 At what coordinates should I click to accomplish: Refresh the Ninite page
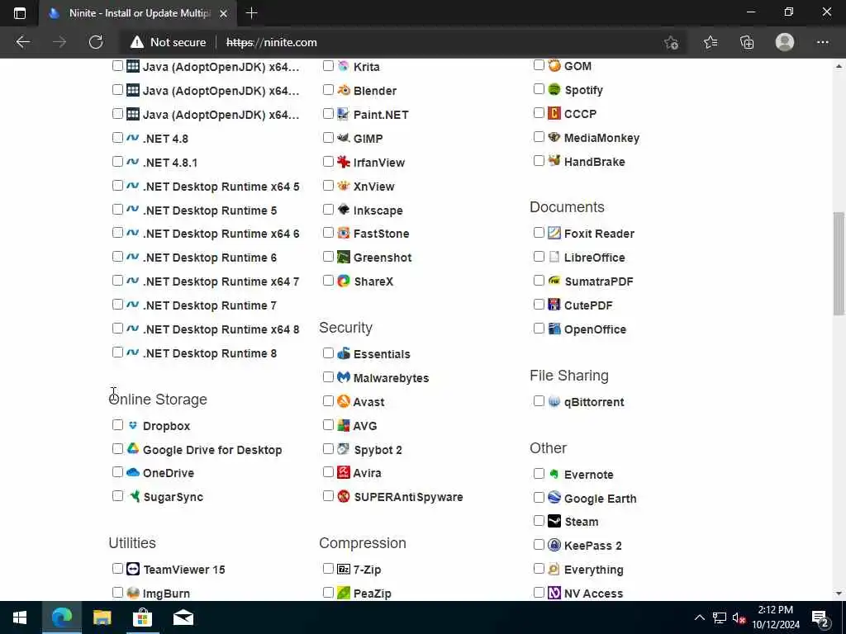click(x=96, y=42)
